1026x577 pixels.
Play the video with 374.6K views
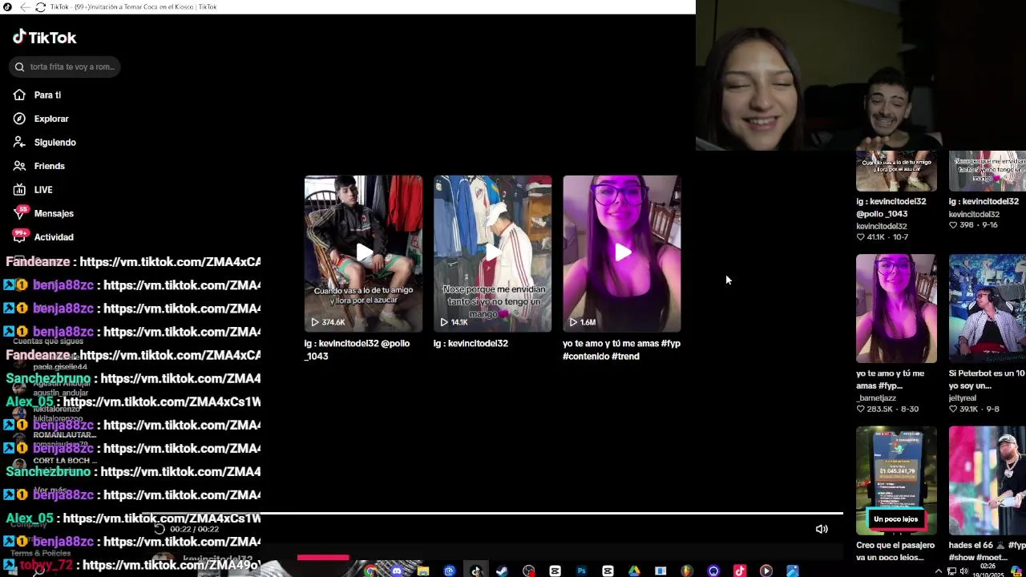click(363, 253)
